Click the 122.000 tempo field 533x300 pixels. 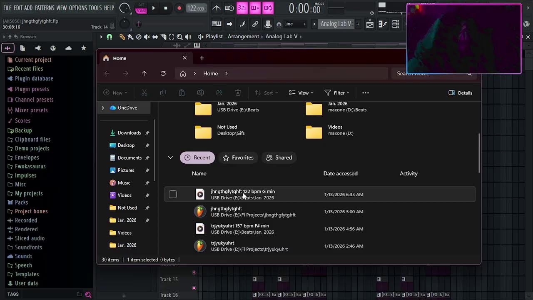(x=196, y=8)
